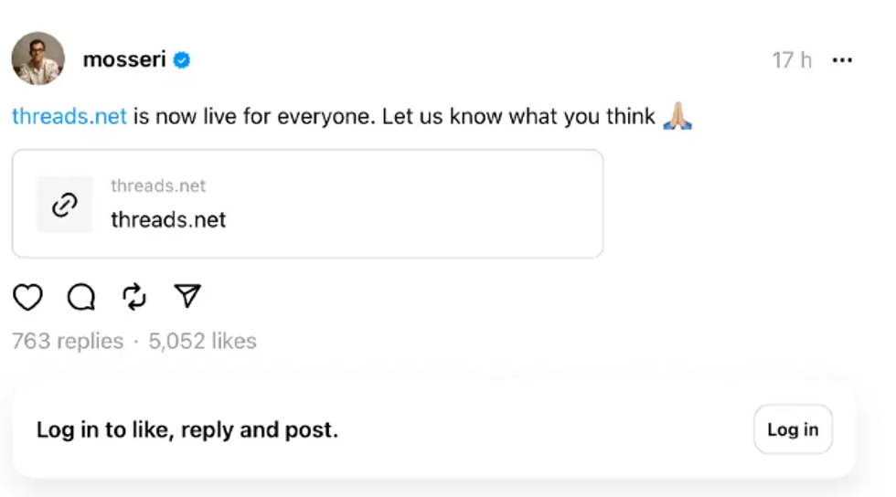Share the post with the send icon
The height and width of the screenshot is (497, 896).
tap(187, 296)
